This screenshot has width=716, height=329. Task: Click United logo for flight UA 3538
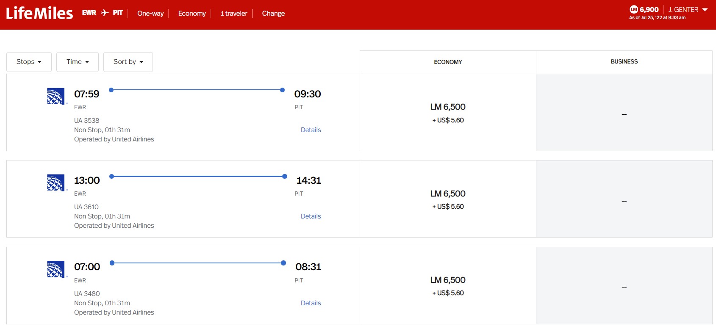tap(56, 96)
